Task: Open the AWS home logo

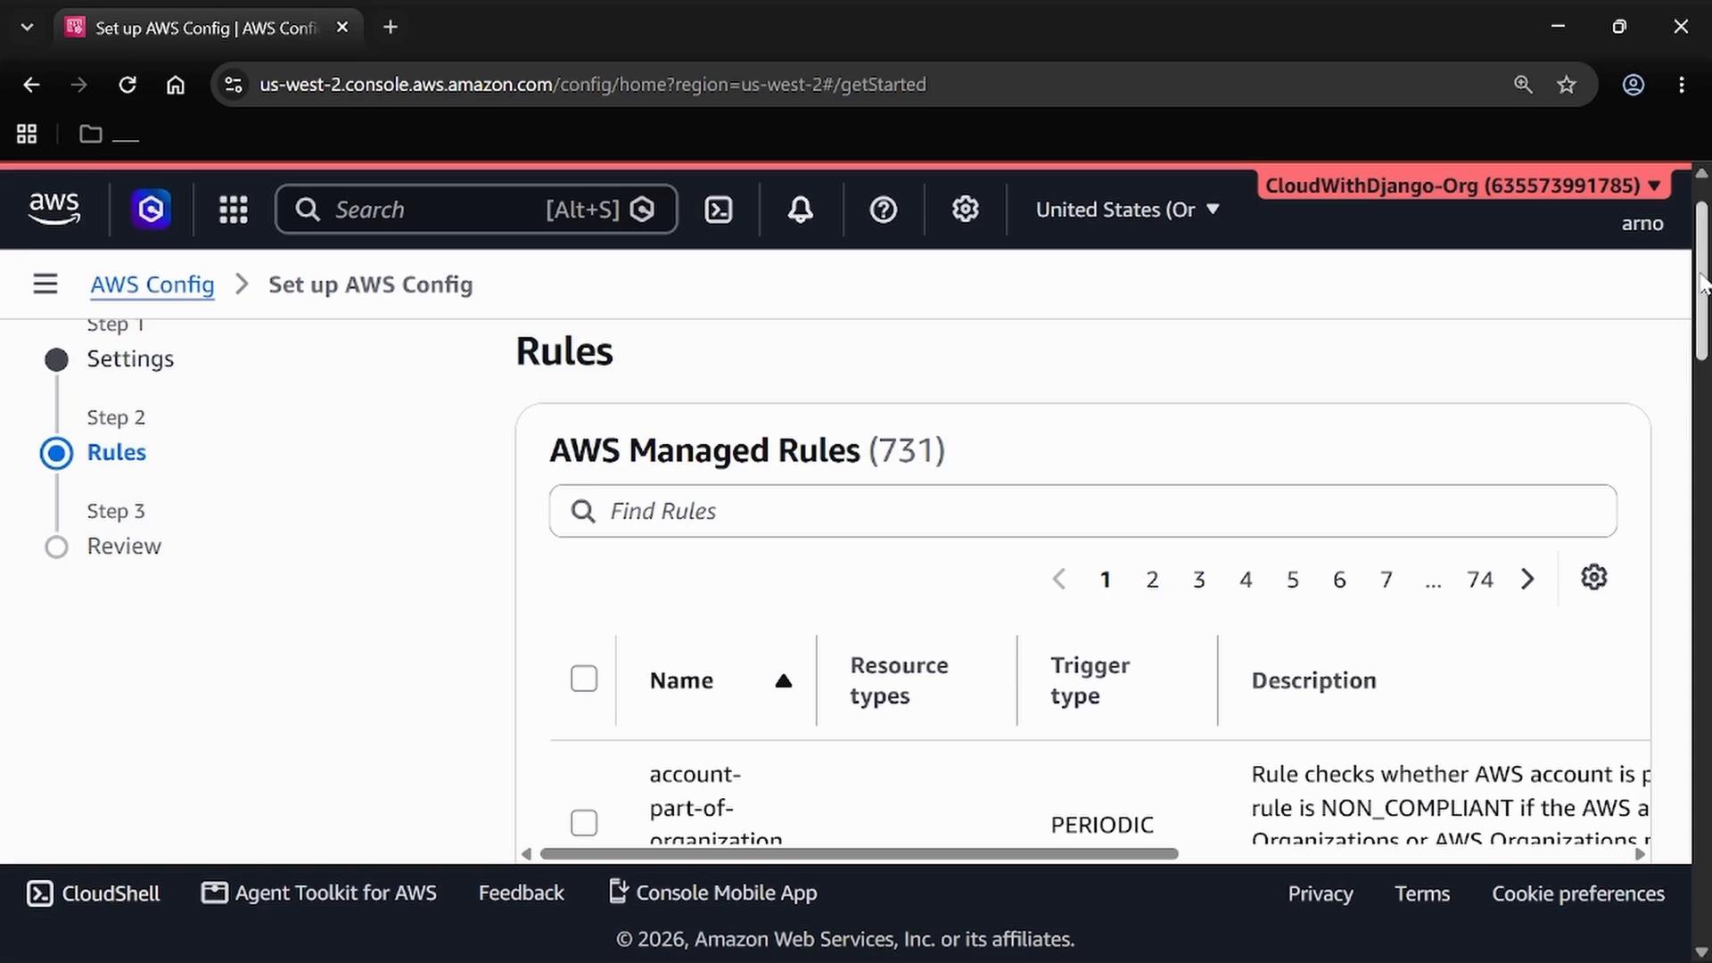Action: 54,210
